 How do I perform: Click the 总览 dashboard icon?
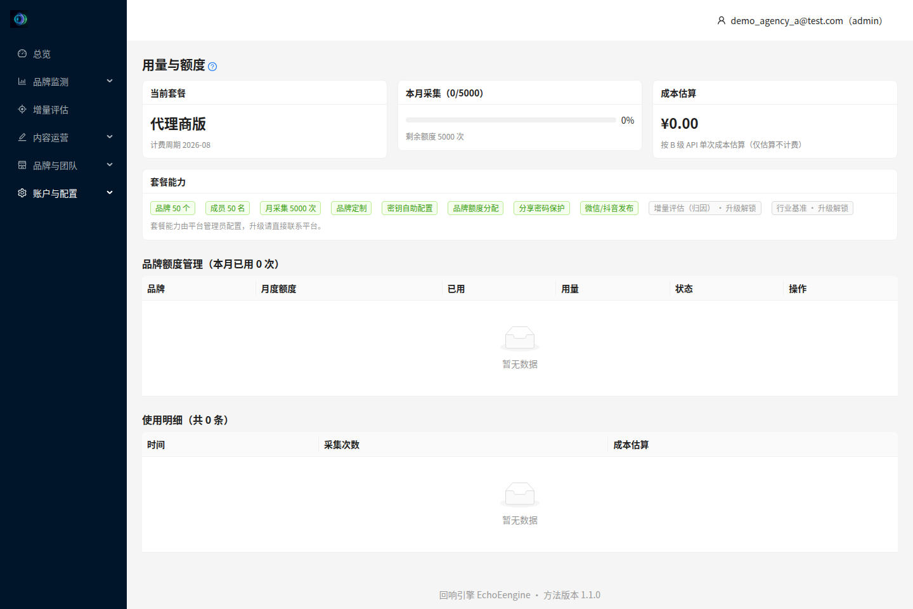pos(22,54)
